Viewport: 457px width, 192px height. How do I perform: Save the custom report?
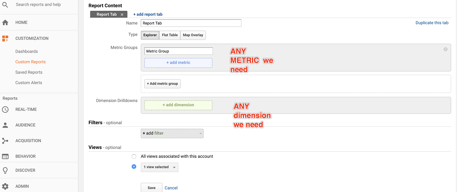pos(151,188)
